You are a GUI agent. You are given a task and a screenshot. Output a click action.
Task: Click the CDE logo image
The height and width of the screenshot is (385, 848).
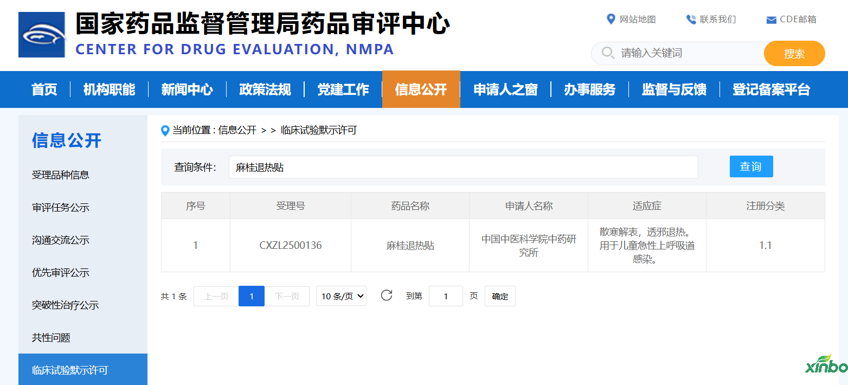tap(42, 35)
